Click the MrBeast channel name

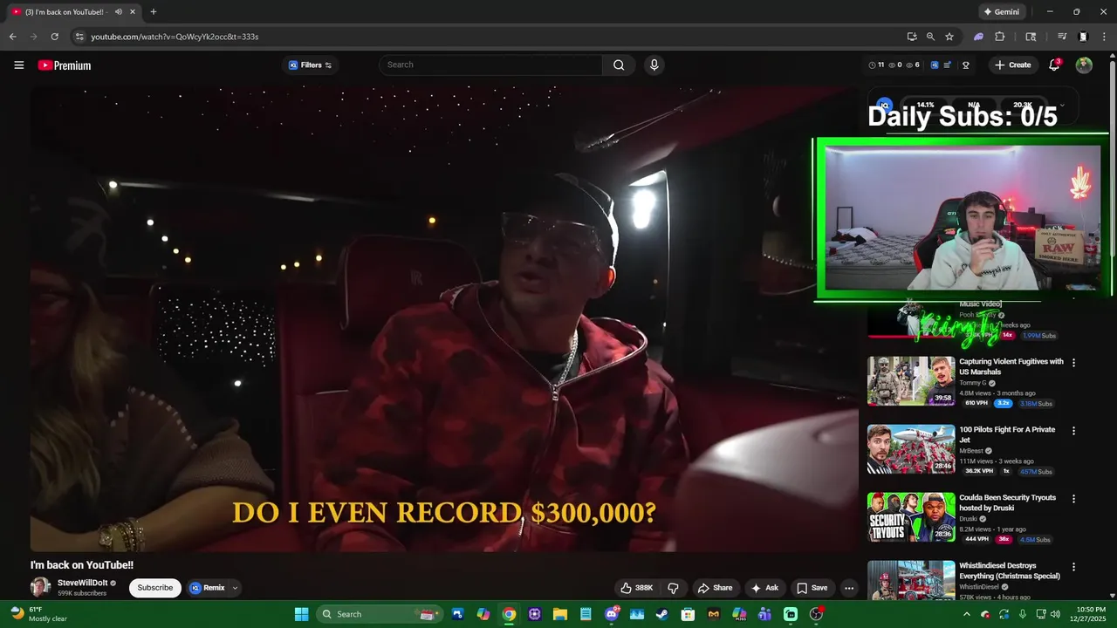tap(973, 451)
